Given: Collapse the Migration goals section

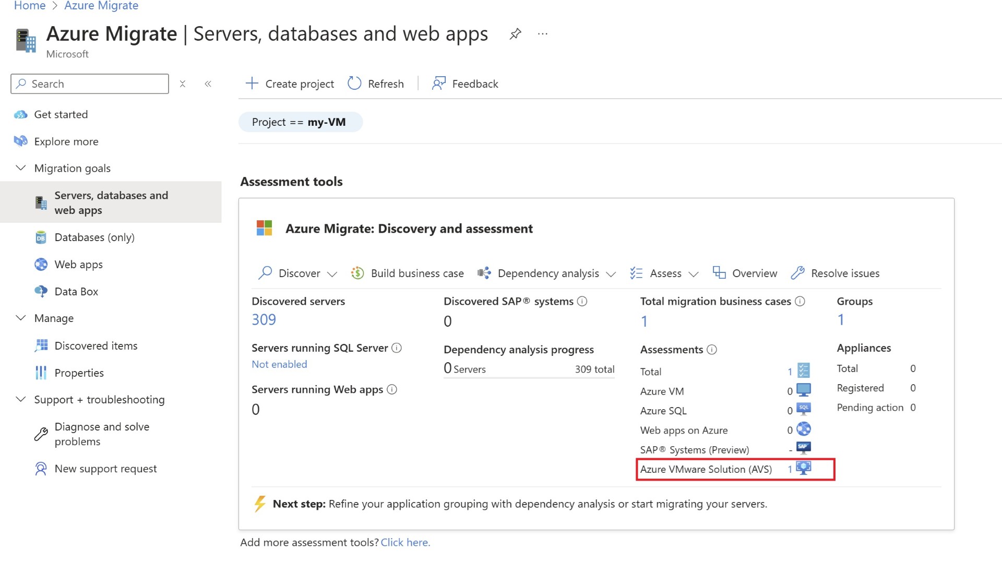Looking at the screenshot, I should (x=21, y=168).
